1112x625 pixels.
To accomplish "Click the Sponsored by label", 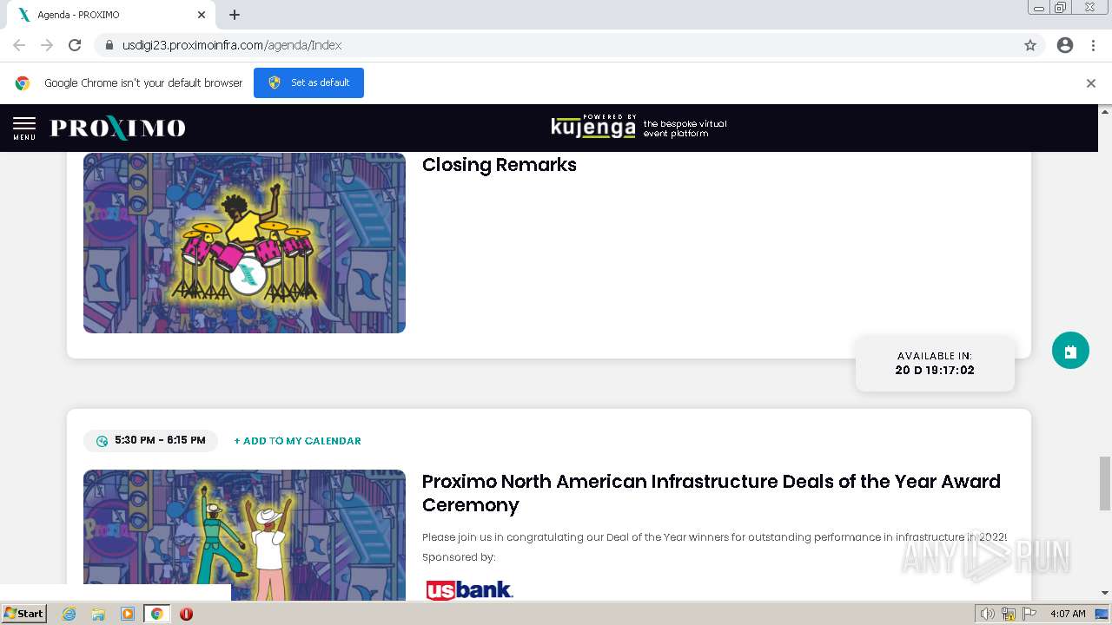I will [459, 557].
